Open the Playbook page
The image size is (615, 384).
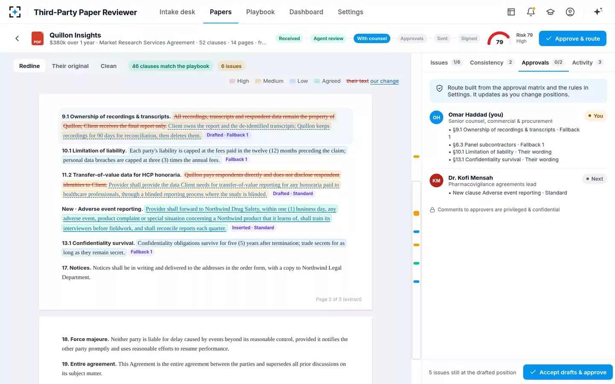coord(261,12)
